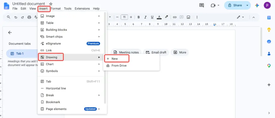This screenshot has height=118, width=275.
Task: Toggle italic formatting
Action: tap(145, 17)
